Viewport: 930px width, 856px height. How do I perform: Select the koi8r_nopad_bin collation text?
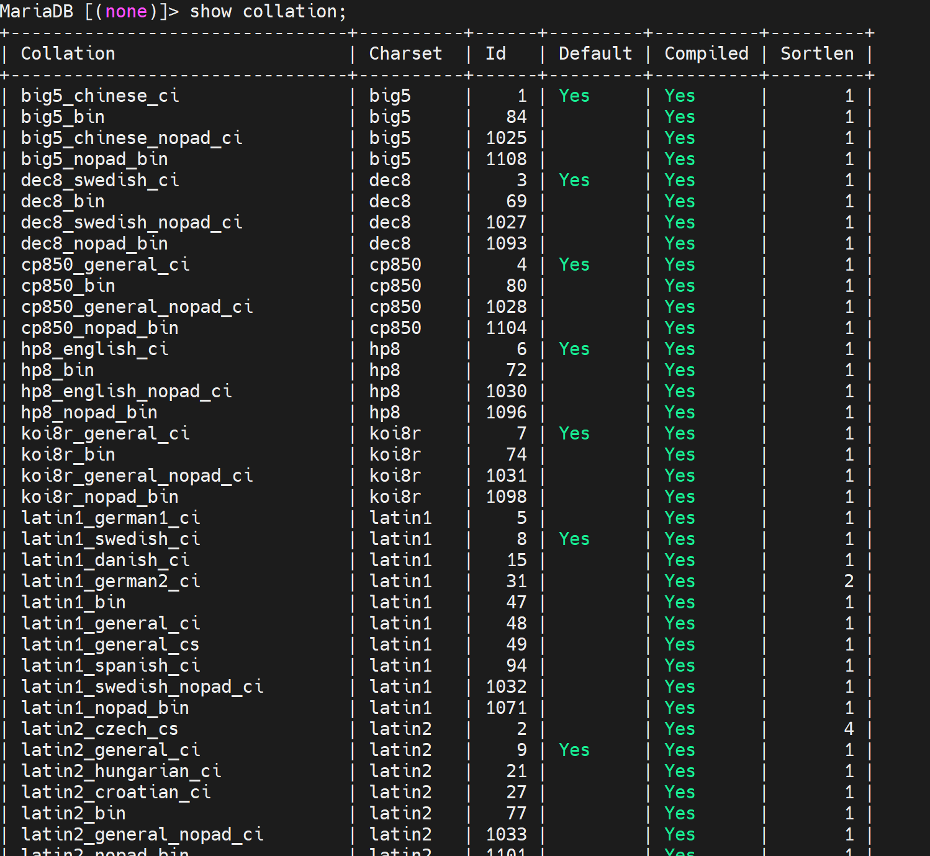100,497
